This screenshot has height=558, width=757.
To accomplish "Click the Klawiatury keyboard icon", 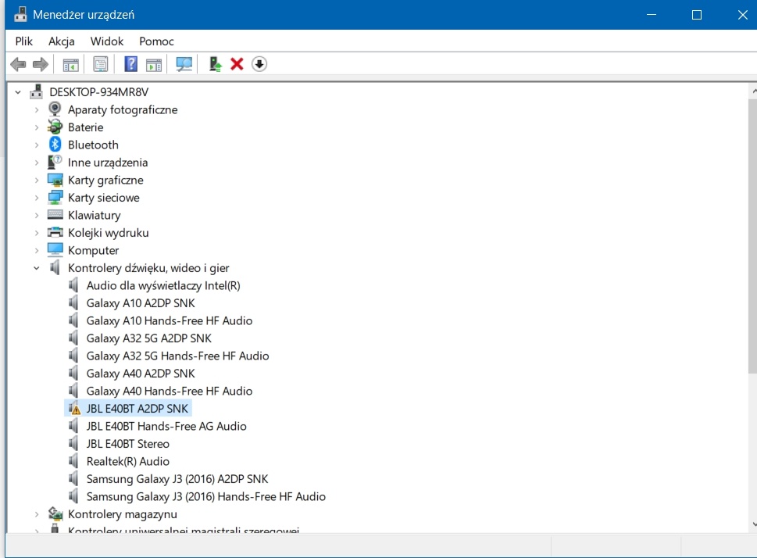I will tap(55, 214).
